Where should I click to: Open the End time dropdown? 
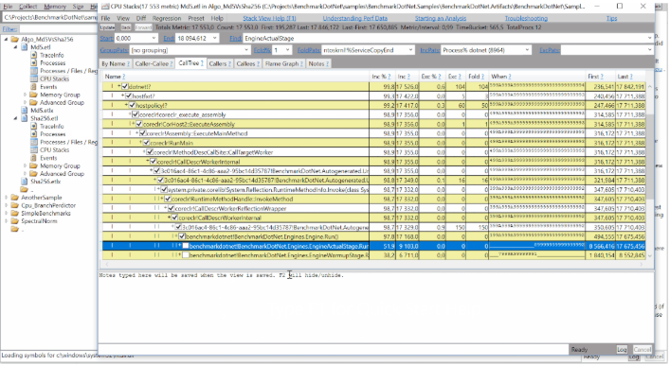pyautogui.click(x=215, y=39)
